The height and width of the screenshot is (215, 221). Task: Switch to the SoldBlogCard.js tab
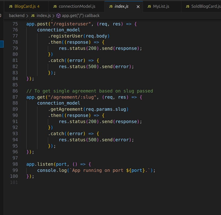coord(206,6)
